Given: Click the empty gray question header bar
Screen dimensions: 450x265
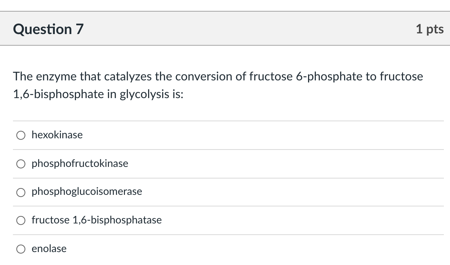Looking at the screenshot, I should point(238,29).
